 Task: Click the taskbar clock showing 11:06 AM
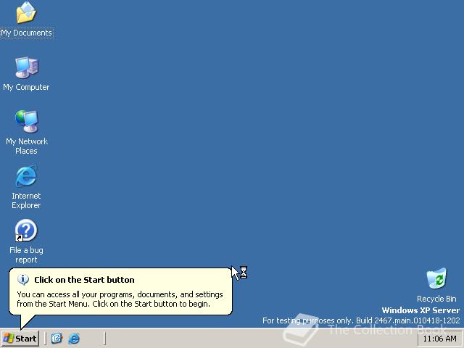click(440, 339)
